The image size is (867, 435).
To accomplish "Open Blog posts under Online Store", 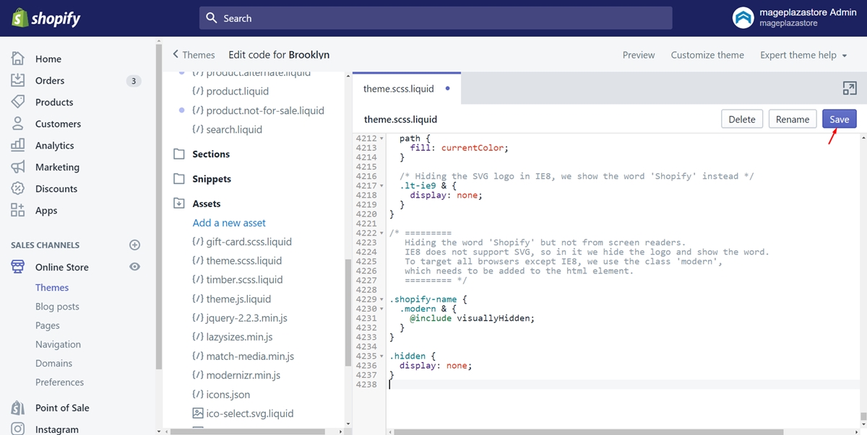I will pyautogui.click(x=57, y=307).
